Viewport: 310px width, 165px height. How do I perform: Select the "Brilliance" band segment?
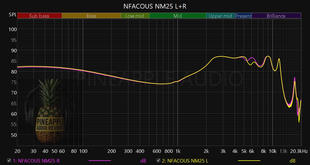276,16
